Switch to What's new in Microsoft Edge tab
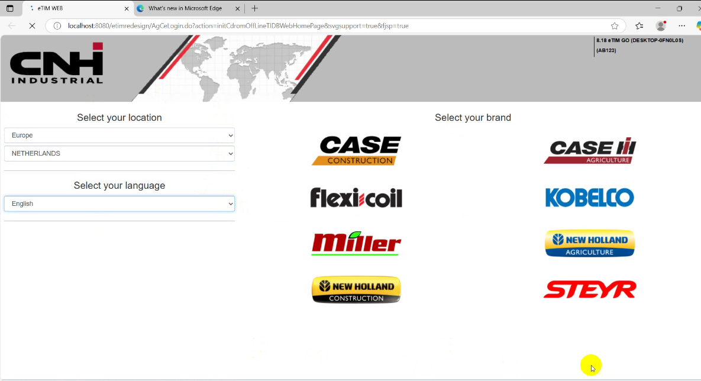Viewport: 701px width, 381px height. 185,8
